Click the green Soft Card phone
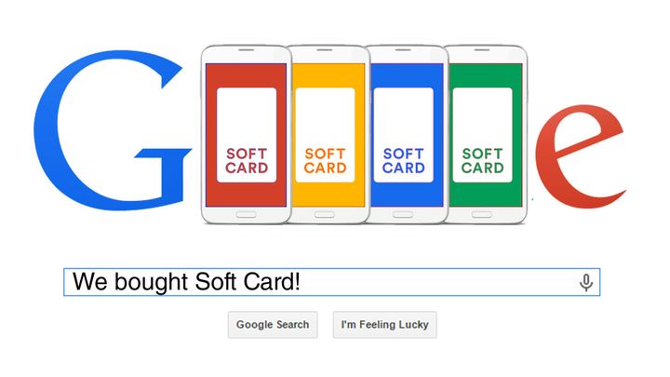670x377 pixels. [x=486, y=135]
